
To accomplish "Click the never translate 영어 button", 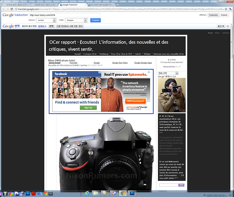I will point(70,26).
